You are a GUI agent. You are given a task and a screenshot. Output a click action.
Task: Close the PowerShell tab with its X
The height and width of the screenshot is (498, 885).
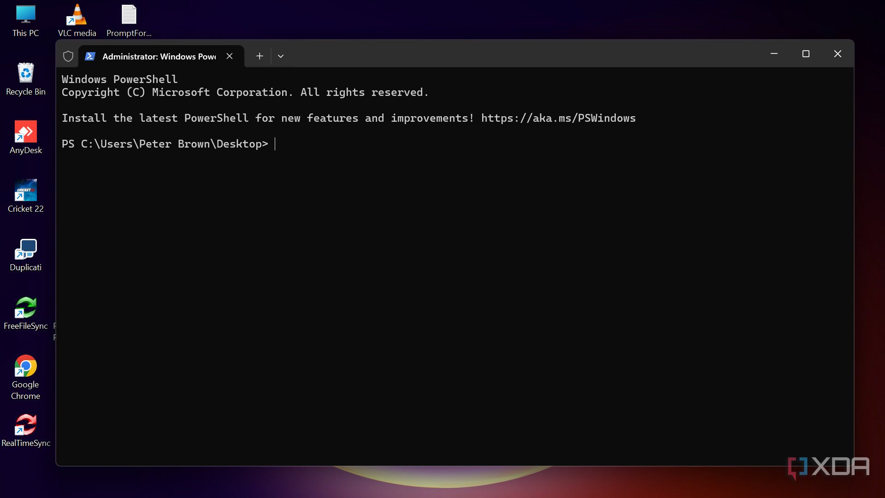230,56
